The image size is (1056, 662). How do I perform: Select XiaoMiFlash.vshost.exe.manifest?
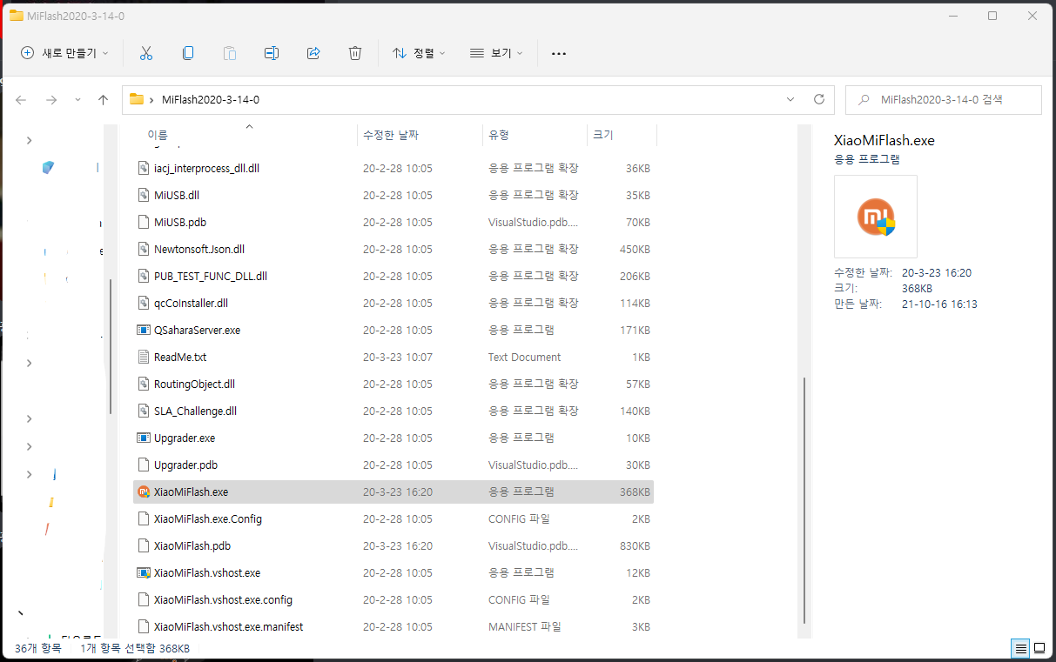point(393,626)
